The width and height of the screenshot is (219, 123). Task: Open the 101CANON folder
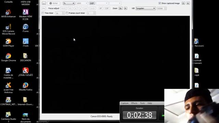coord(26,57)
